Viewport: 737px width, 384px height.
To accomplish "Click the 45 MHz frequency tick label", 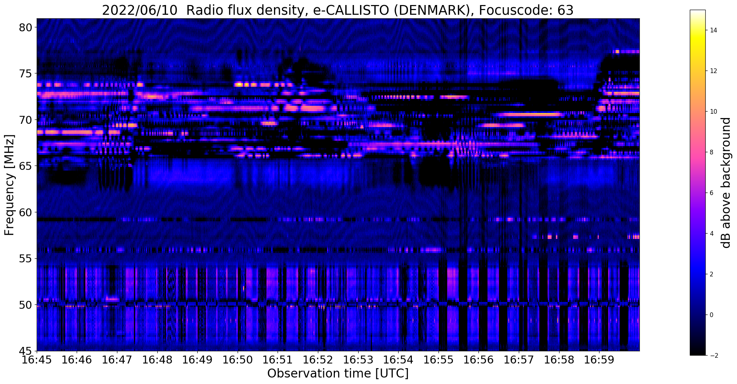I will [26, 351].
